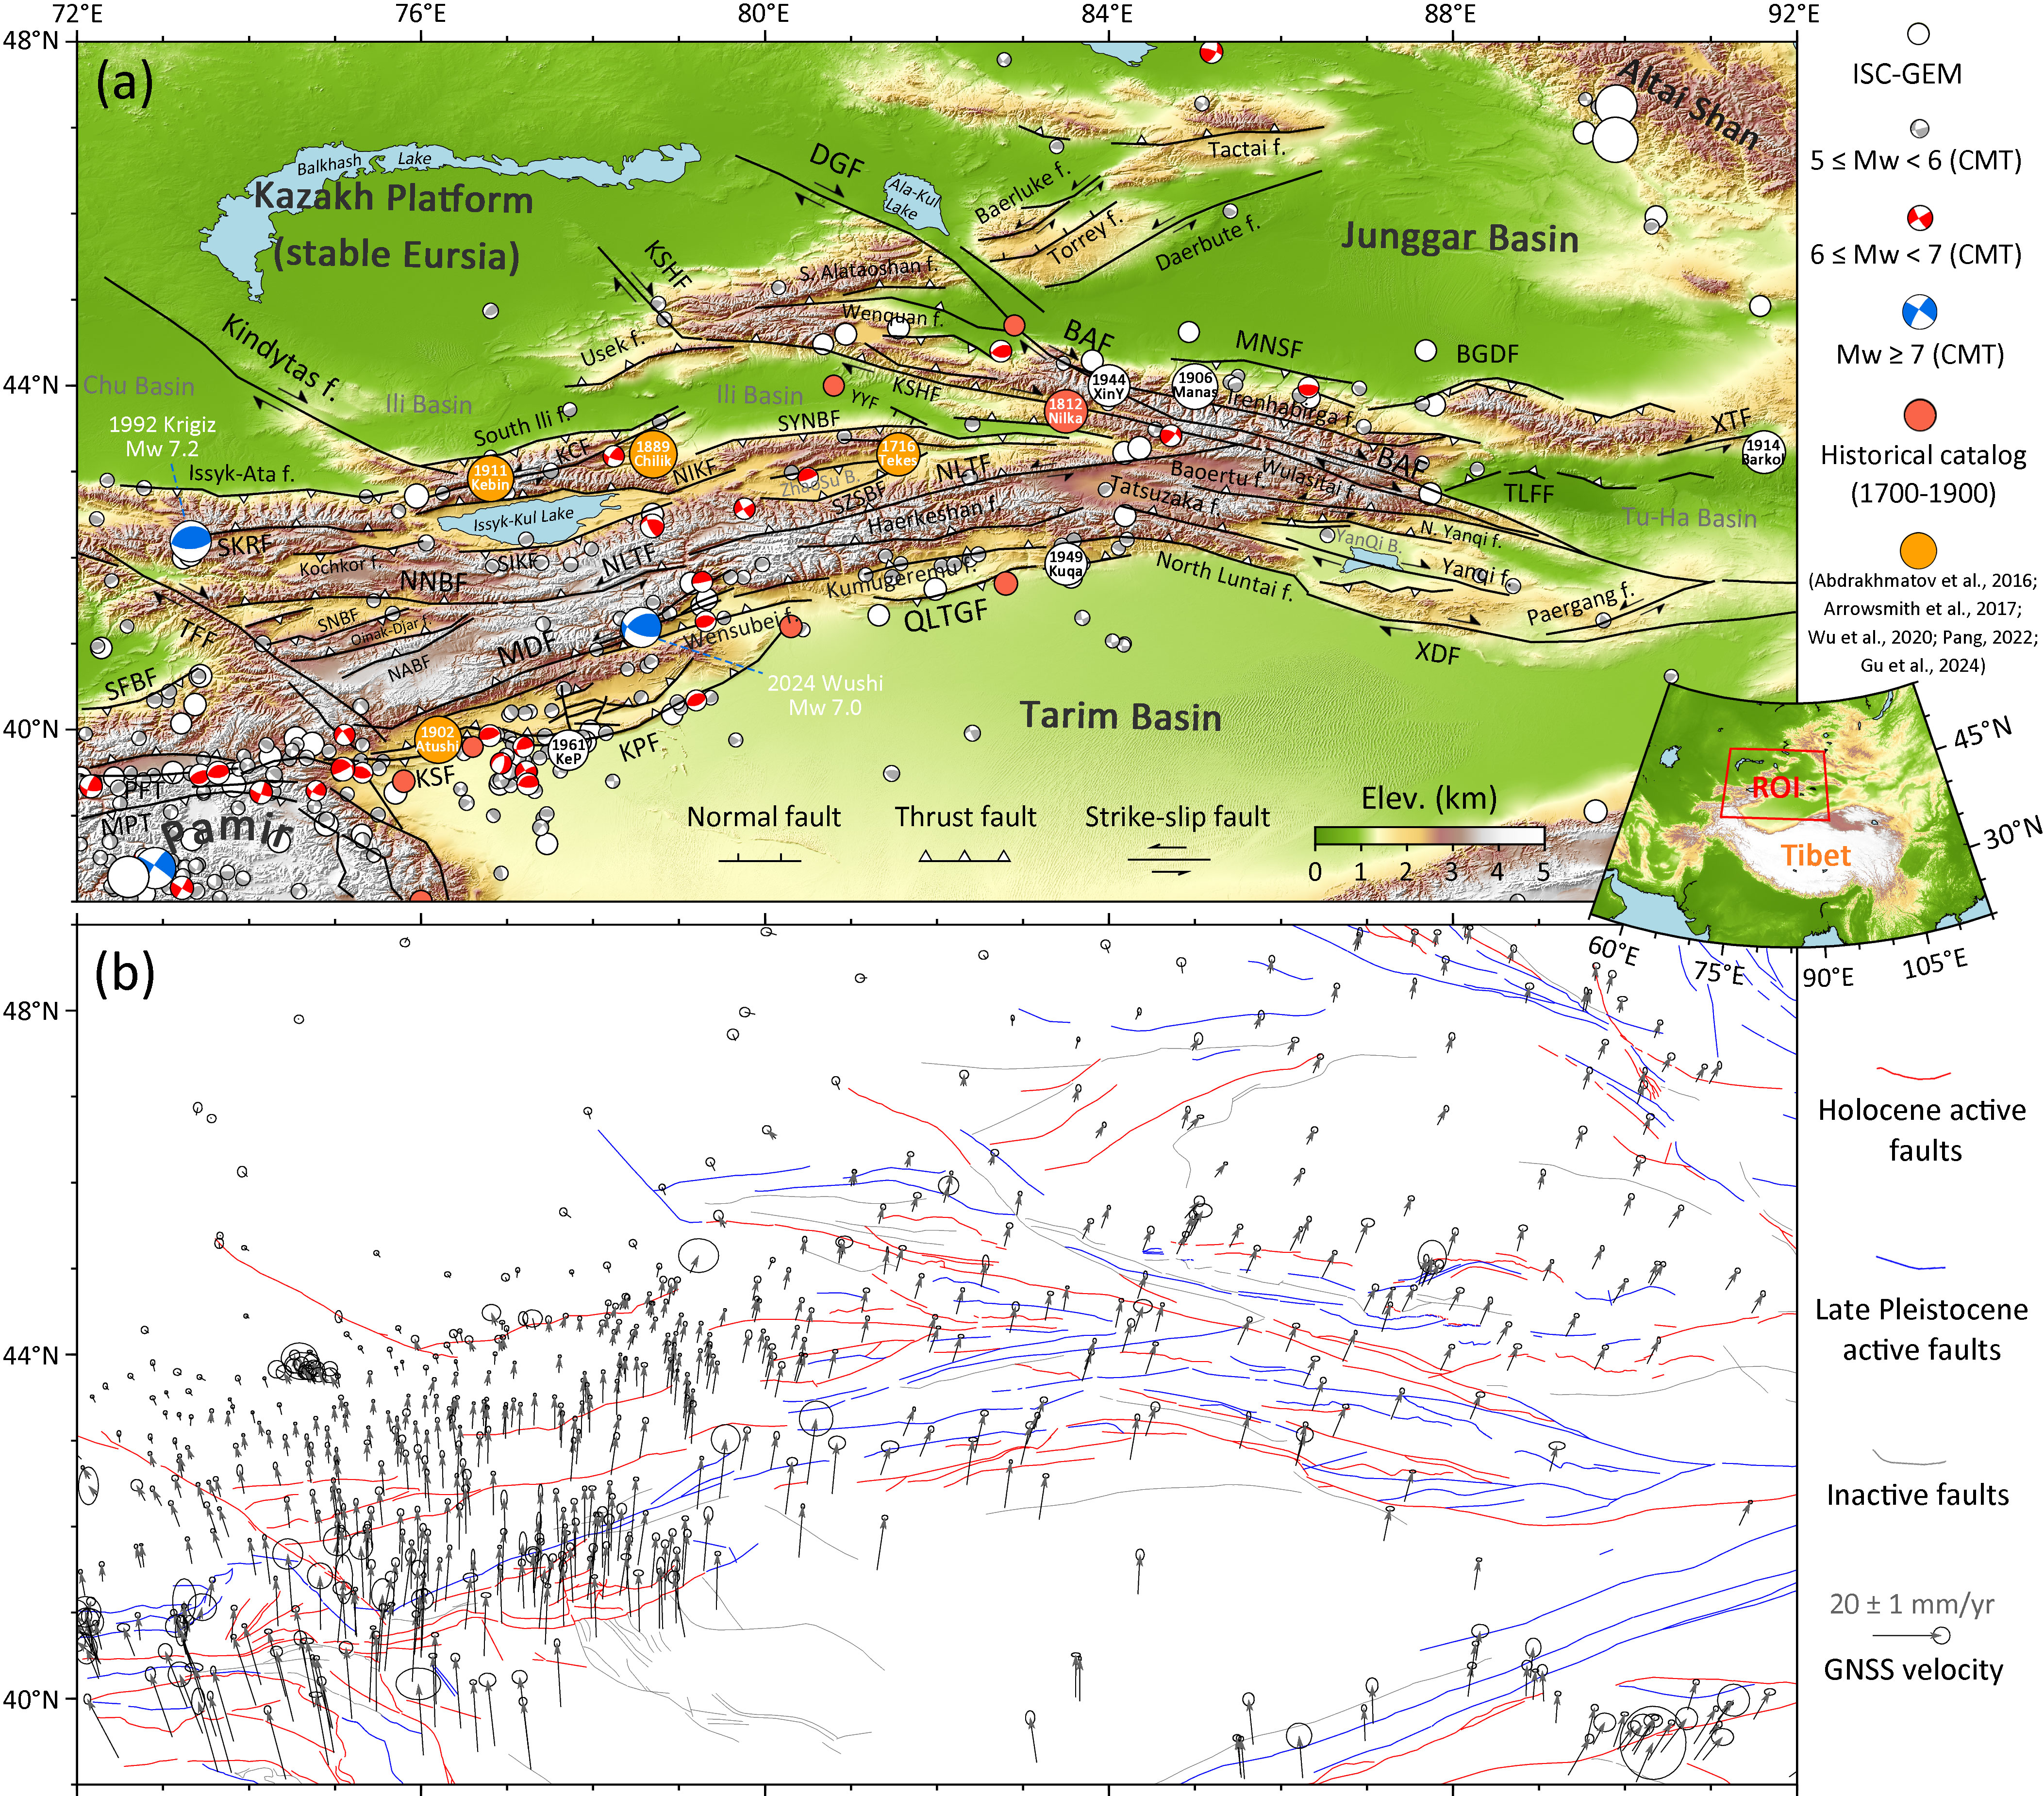Click the 1716 Tekes orange earthquake marker
This screenshot has height=1796, width=2044.
coord(898,454)
